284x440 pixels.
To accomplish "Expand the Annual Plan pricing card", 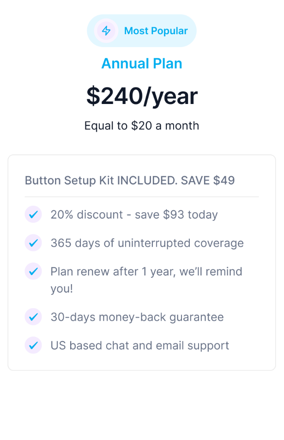I will 142,95.
